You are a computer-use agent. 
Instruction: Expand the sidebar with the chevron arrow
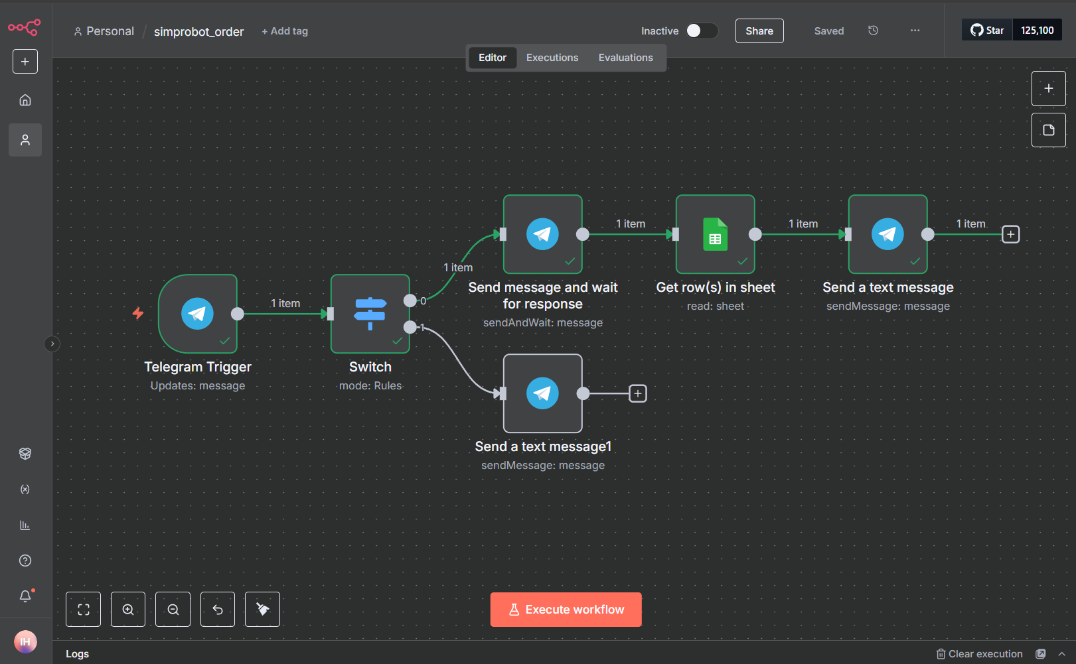click(x=52, y=344)
